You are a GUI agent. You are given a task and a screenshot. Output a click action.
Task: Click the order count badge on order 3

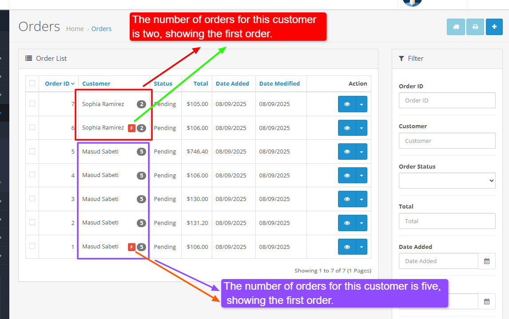[x=141, y=199]
